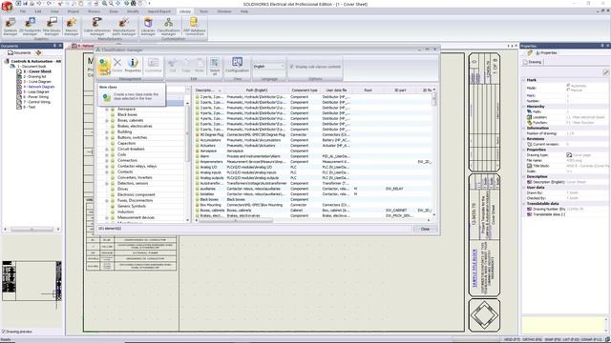Click the SOLIDWORKS Electrical application logo
Screen dimensions: 611x343
pos(7,6)
